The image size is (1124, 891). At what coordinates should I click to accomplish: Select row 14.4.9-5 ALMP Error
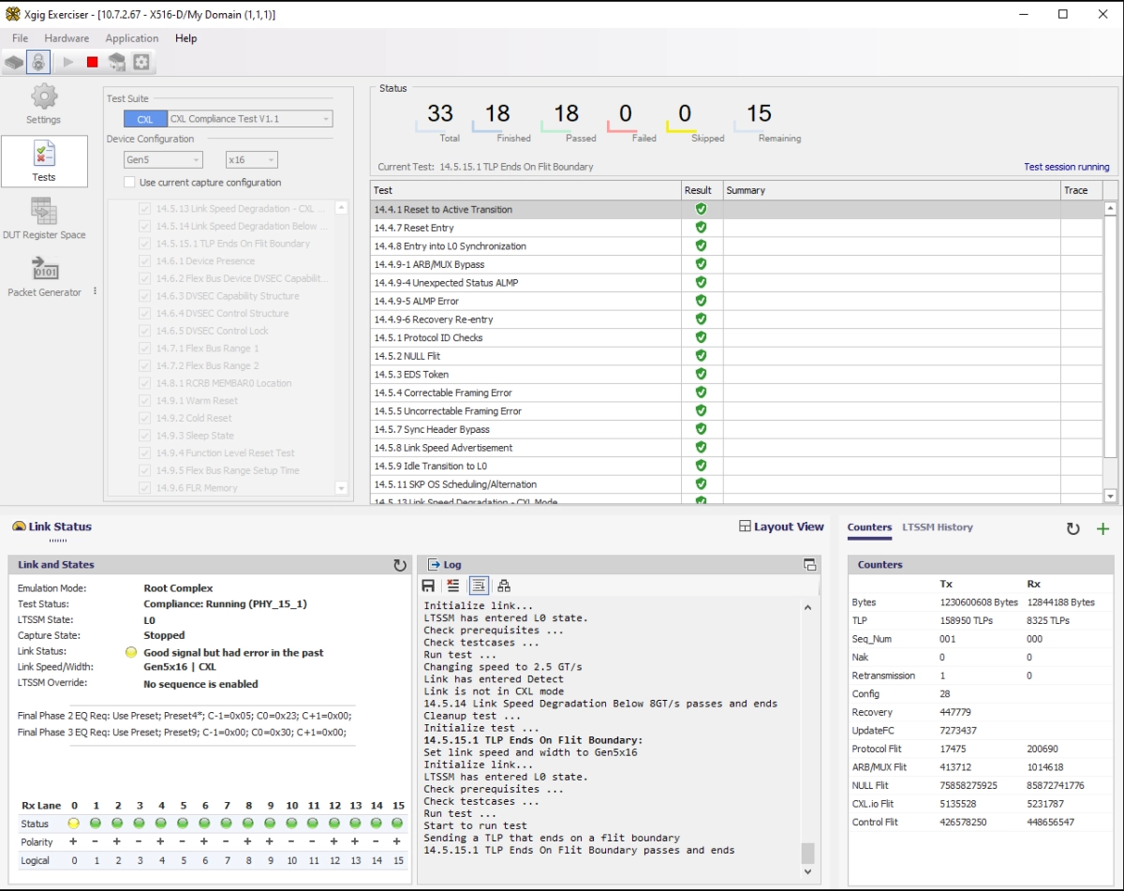tap(736, 302)
